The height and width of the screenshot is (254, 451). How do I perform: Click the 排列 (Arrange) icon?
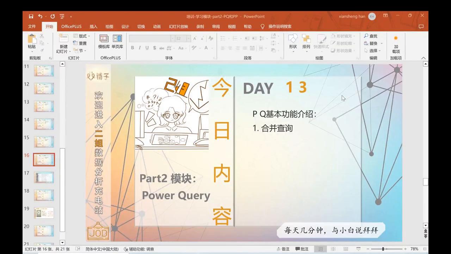(307, 42)
